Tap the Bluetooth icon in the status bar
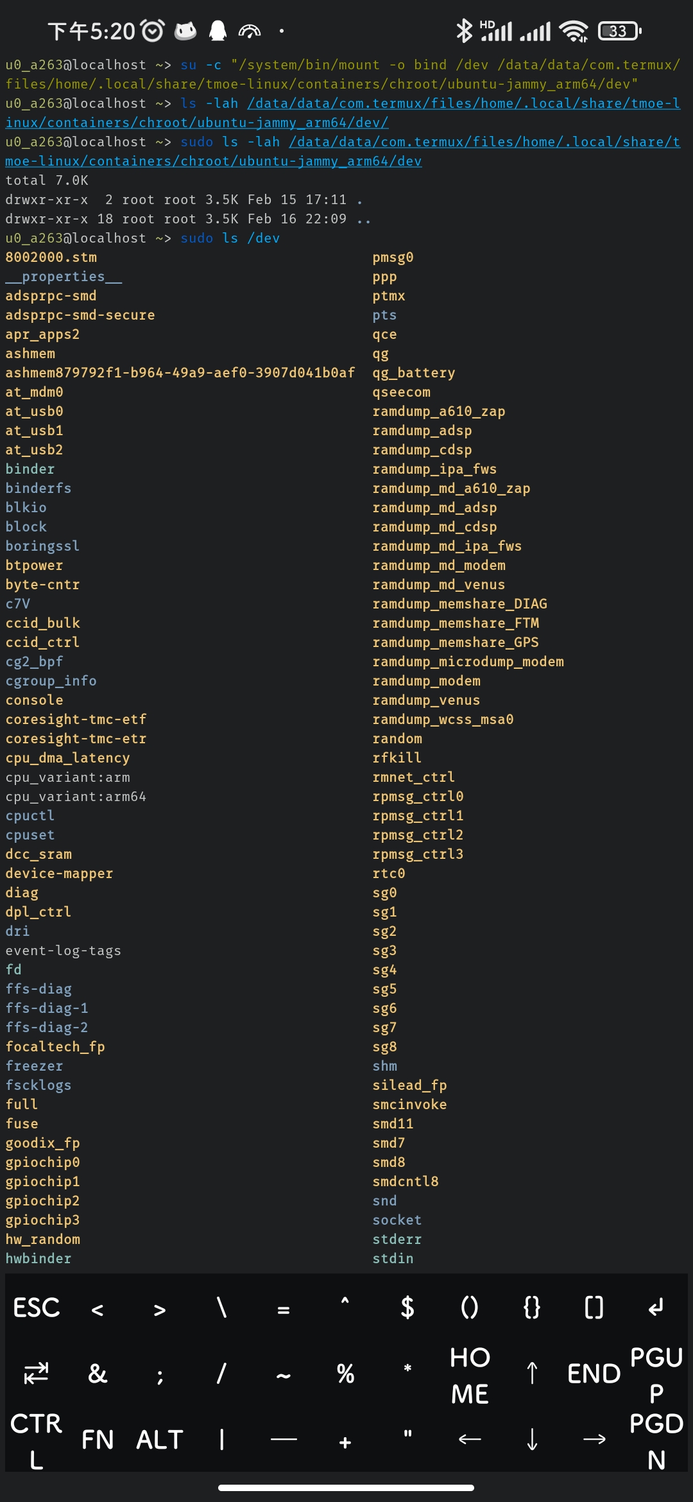 [x=465, y=30]
